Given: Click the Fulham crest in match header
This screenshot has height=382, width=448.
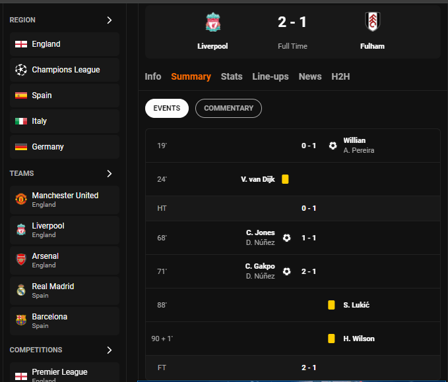Looking at the screenshot, I should [372, 22].
